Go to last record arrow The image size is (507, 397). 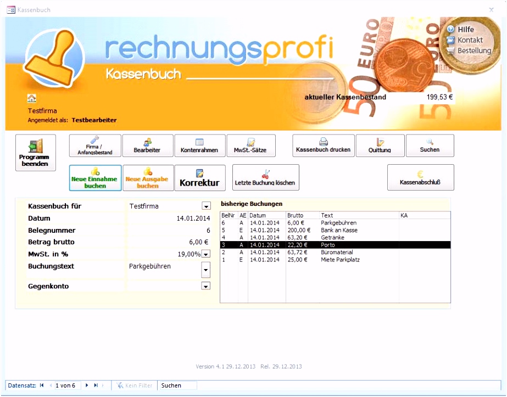coord(96,385)
